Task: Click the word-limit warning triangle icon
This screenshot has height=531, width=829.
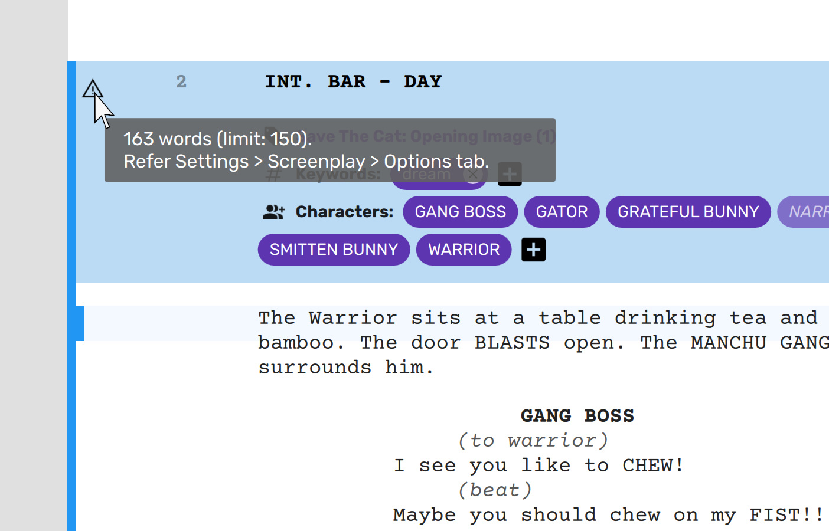Action: coord(92,89)
